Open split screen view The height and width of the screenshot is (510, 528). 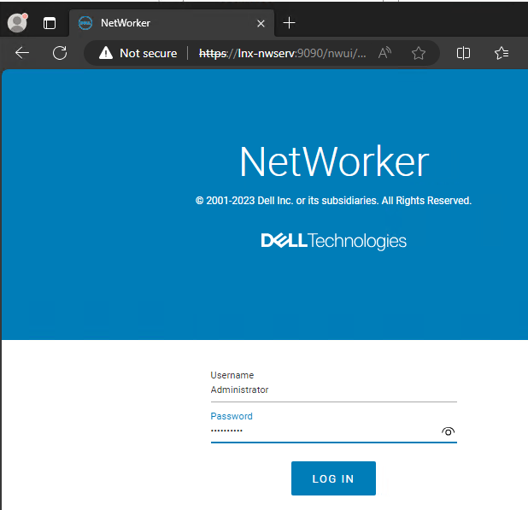463,53
